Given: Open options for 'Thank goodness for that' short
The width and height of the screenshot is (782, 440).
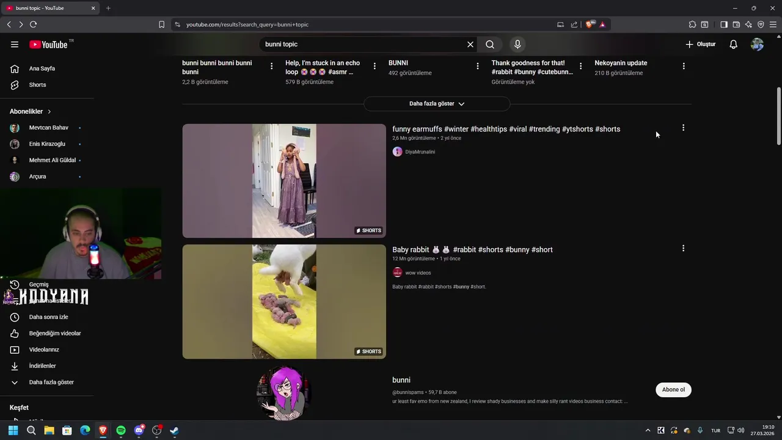Looking at the screenshot, I should pyautogui.click(x=580, y=66).
